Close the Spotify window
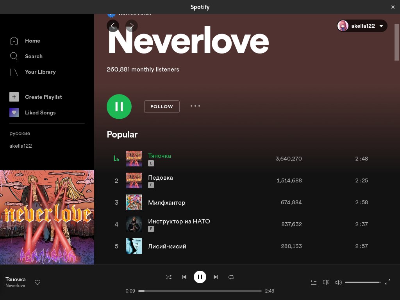 pos(393,7)
